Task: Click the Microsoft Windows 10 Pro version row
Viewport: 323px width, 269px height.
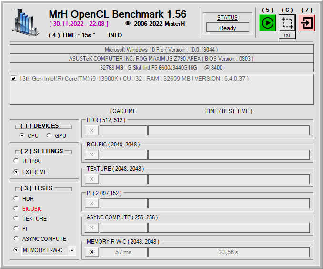Action: click(161, 50)
